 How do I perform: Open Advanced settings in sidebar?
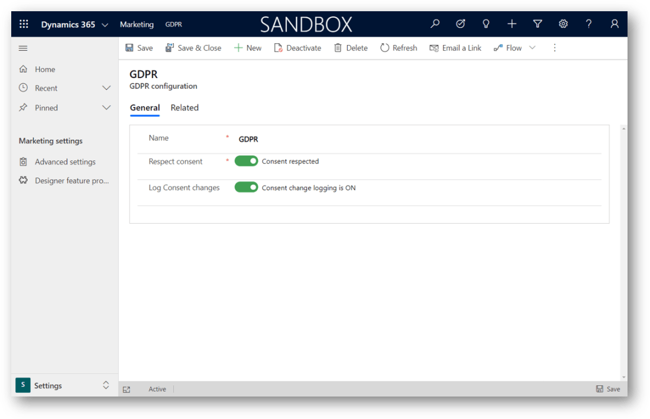64,162
